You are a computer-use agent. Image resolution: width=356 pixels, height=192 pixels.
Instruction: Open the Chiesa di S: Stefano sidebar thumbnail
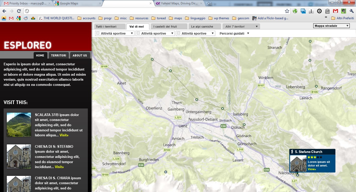[19, 156]
